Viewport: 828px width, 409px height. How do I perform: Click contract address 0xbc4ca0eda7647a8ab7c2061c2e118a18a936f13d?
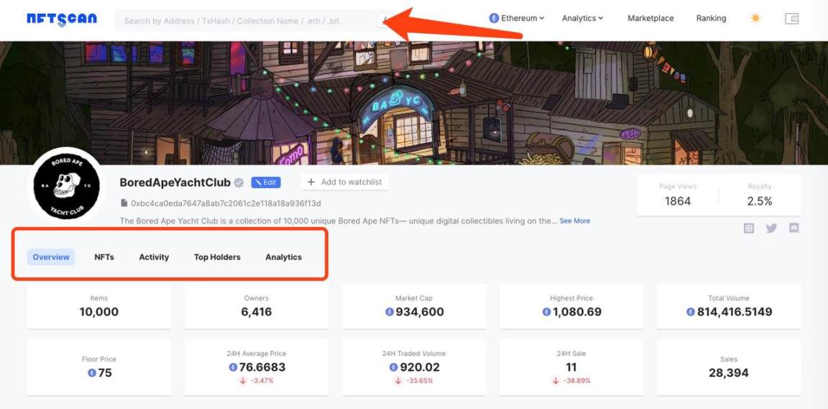pos(226,203)
